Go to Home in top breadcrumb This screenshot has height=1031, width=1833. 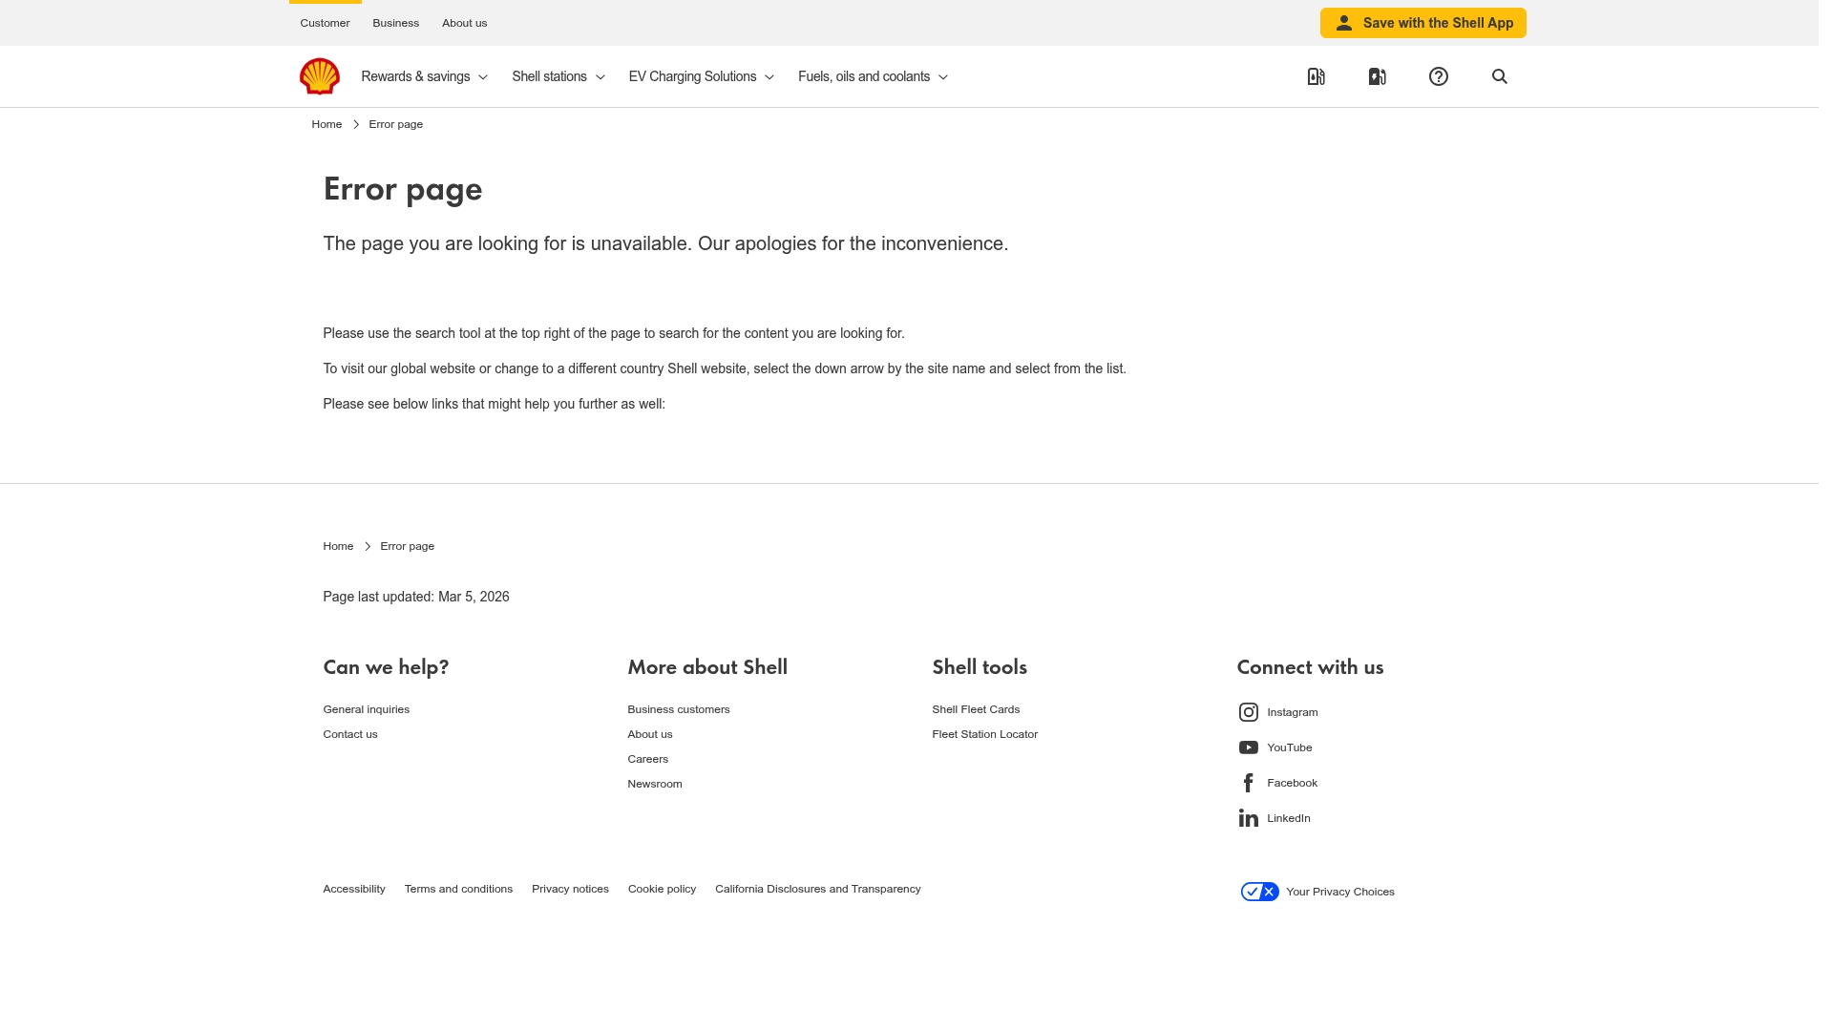[x=327, y=124]
